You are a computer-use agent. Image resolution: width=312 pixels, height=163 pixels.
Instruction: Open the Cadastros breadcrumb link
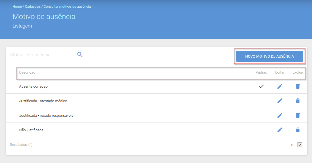click(33, 7)
